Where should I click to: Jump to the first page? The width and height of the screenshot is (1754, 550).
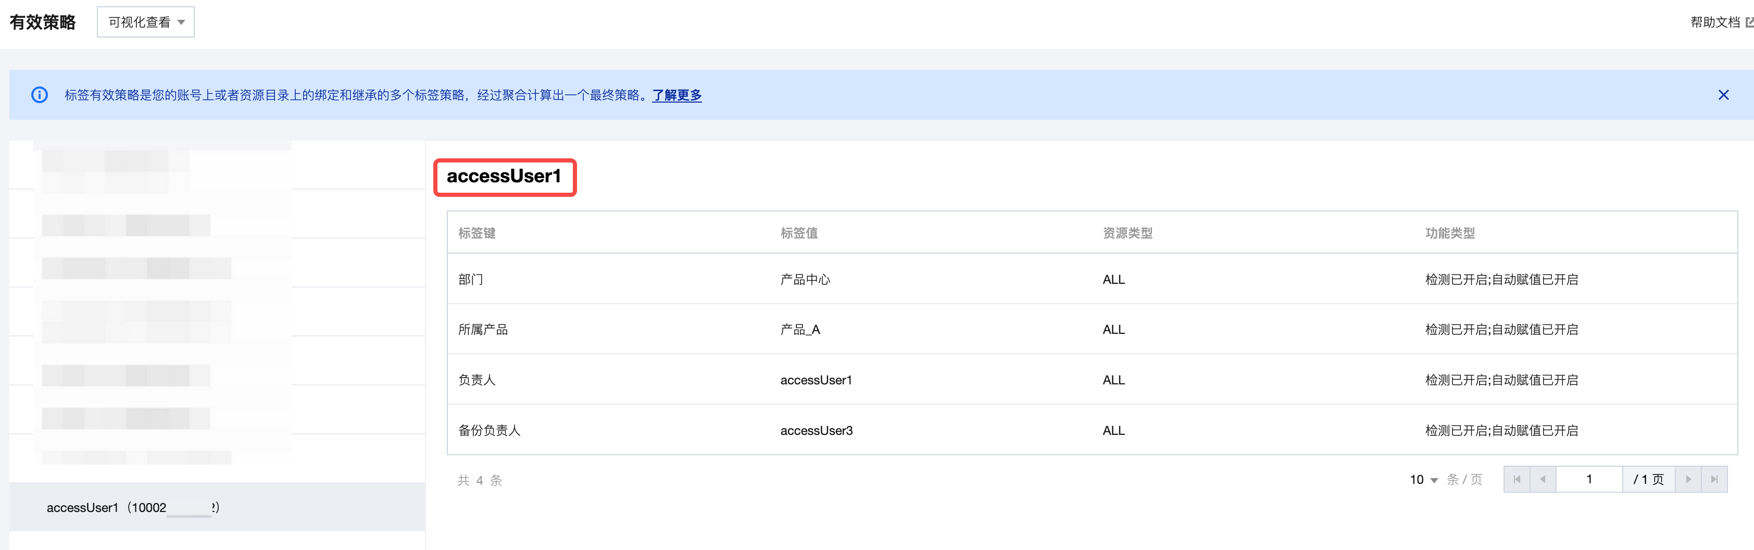click(x=1517, y=479)
